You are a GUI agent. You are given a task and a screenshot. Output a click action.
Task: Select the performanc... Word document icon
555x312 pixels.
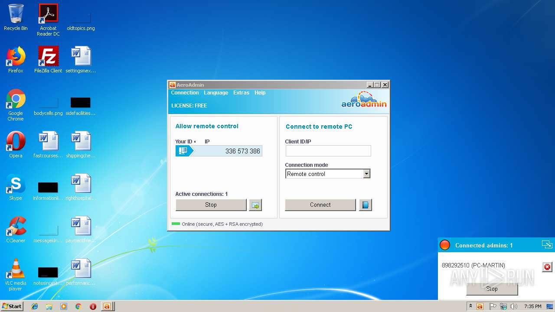click(81, 272)
